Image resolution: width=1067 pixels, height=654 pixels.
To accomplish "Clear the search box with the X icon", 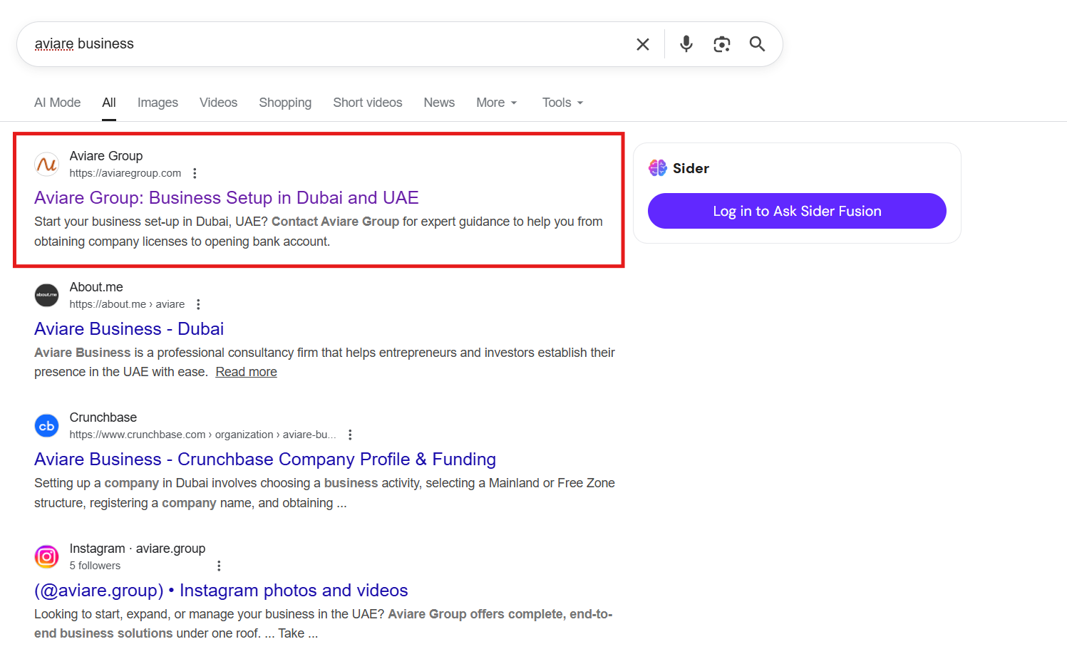I will pos(642,44).
